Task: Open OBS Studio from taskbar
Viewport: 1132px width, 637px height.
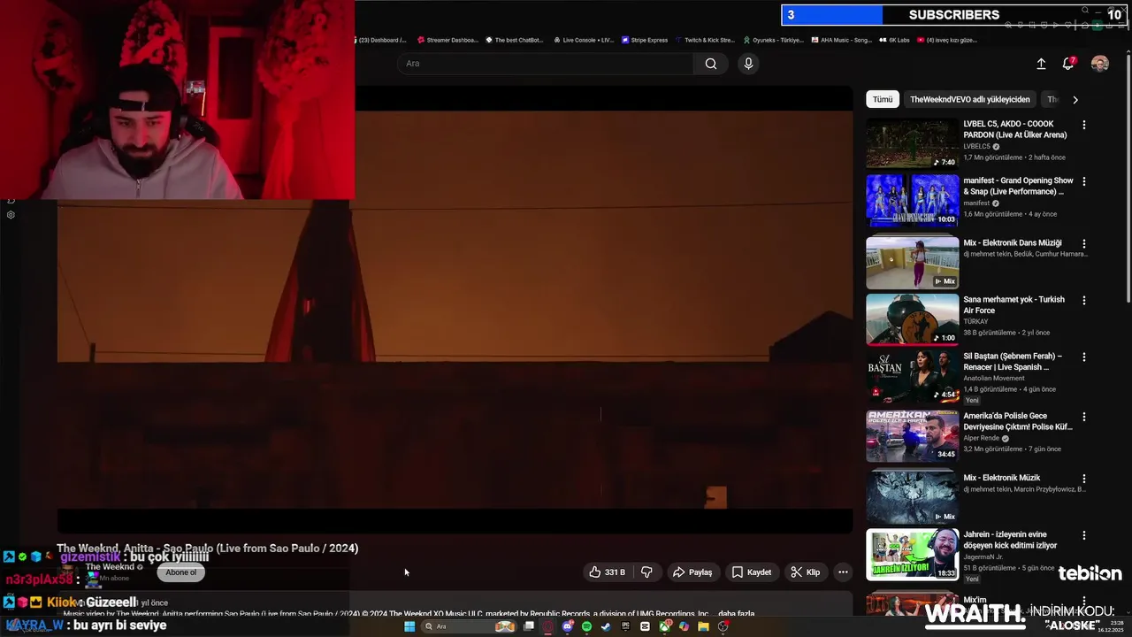Action: click(x=723, y=626)
